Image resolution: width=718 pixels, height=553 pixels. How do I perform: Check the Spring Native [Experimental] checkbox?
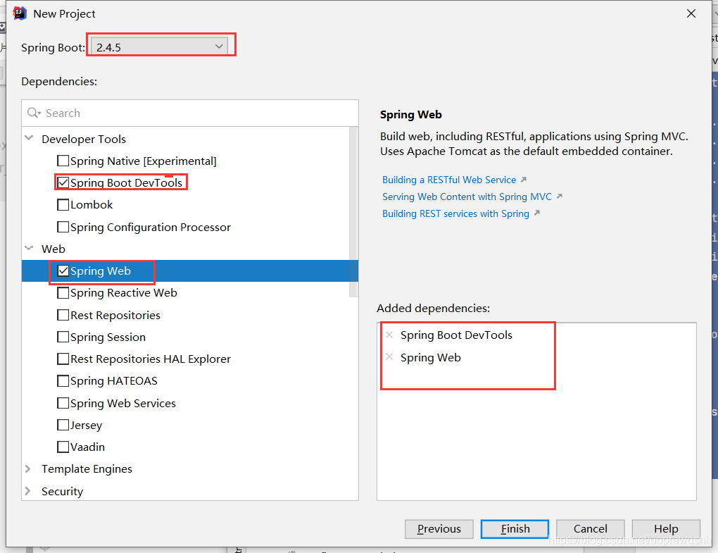[63, 161]
